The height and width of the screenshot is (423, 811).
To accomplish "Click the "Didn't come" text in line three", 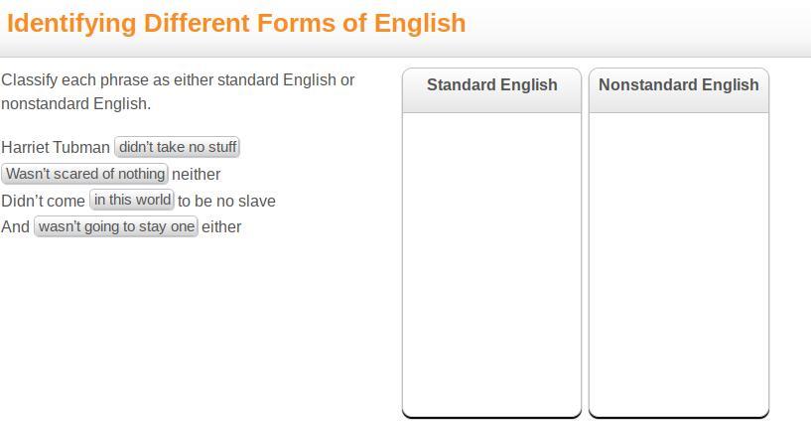I will pos(43,201).
